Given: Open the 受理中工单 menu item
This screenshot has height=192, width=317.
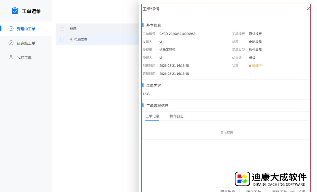Looking at the screenshot, I should (26, 29).
